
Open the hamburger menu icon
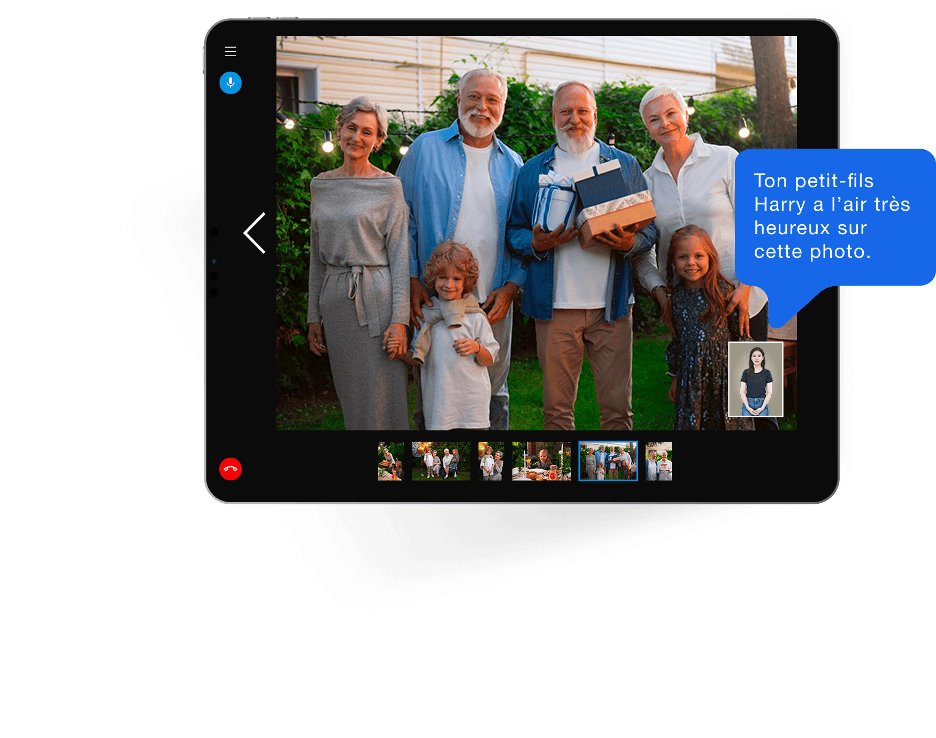click(231, 51)
